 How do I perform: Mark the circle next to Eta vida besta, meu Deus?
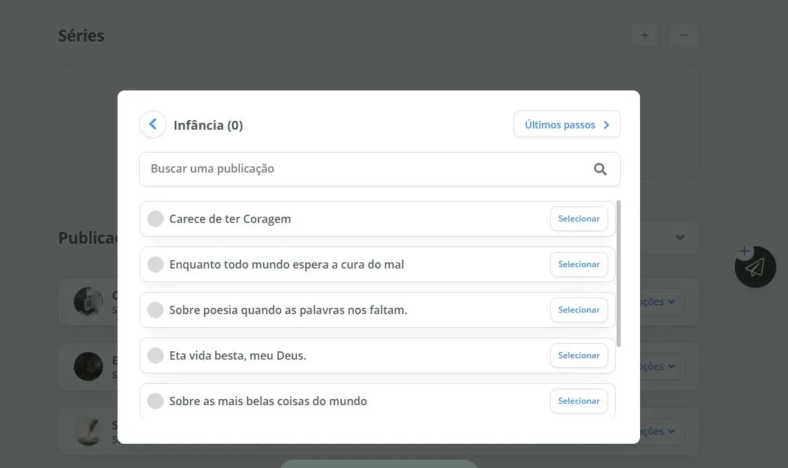tap(155, 355)
